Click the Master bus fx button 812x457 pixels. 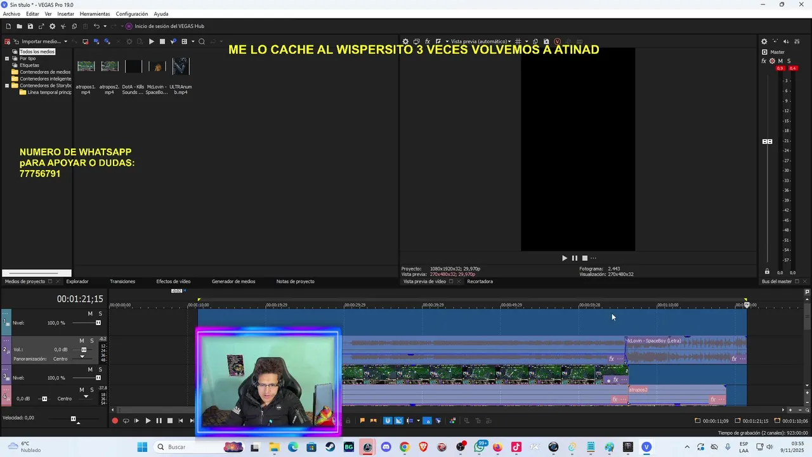pyautogui.click(x=764, y=61)
